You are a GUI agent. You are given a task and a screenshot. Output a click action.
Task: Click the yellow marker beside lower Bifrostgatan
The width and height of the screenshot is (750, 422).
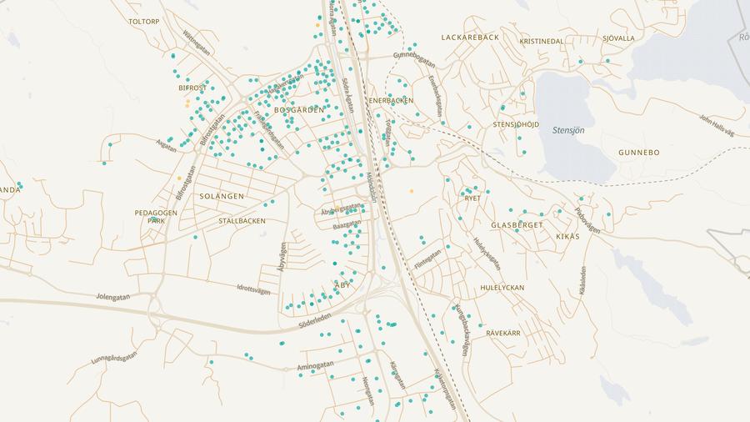click(178, 178)
